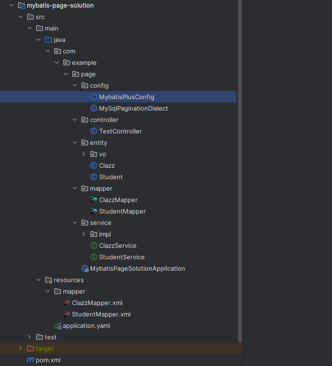Click the MybatisPlusConfig class icon
332x366 pixels.
94,97
